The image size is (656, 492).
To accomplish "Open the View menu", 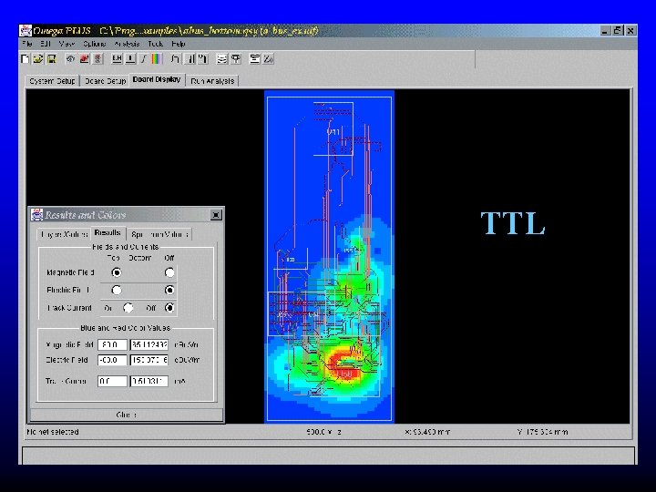I will coord(67,44).
